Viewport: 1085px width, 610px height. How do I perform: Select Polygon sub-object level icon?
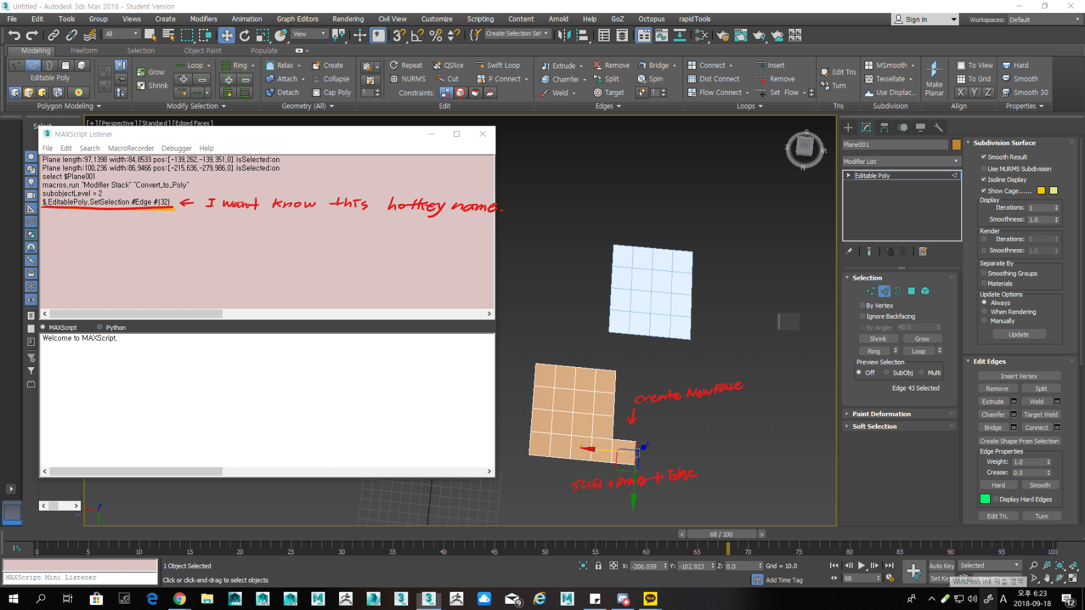click(x=912, y=291)
